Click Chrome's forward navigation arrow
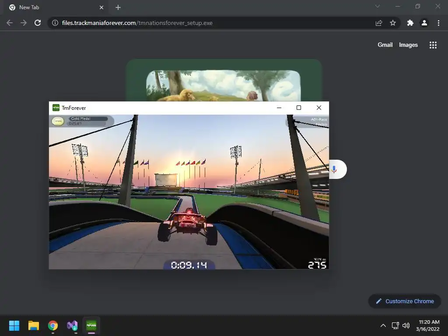 tap(24, 23)
